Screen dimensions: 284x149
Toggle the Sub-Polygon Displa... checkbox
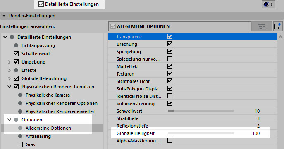pyautogui.click(x=170, y=88)
